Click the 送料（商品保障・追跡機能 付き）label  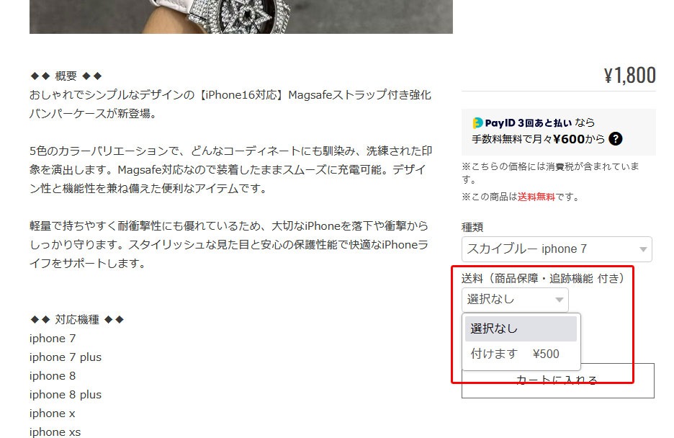[543, 279]
